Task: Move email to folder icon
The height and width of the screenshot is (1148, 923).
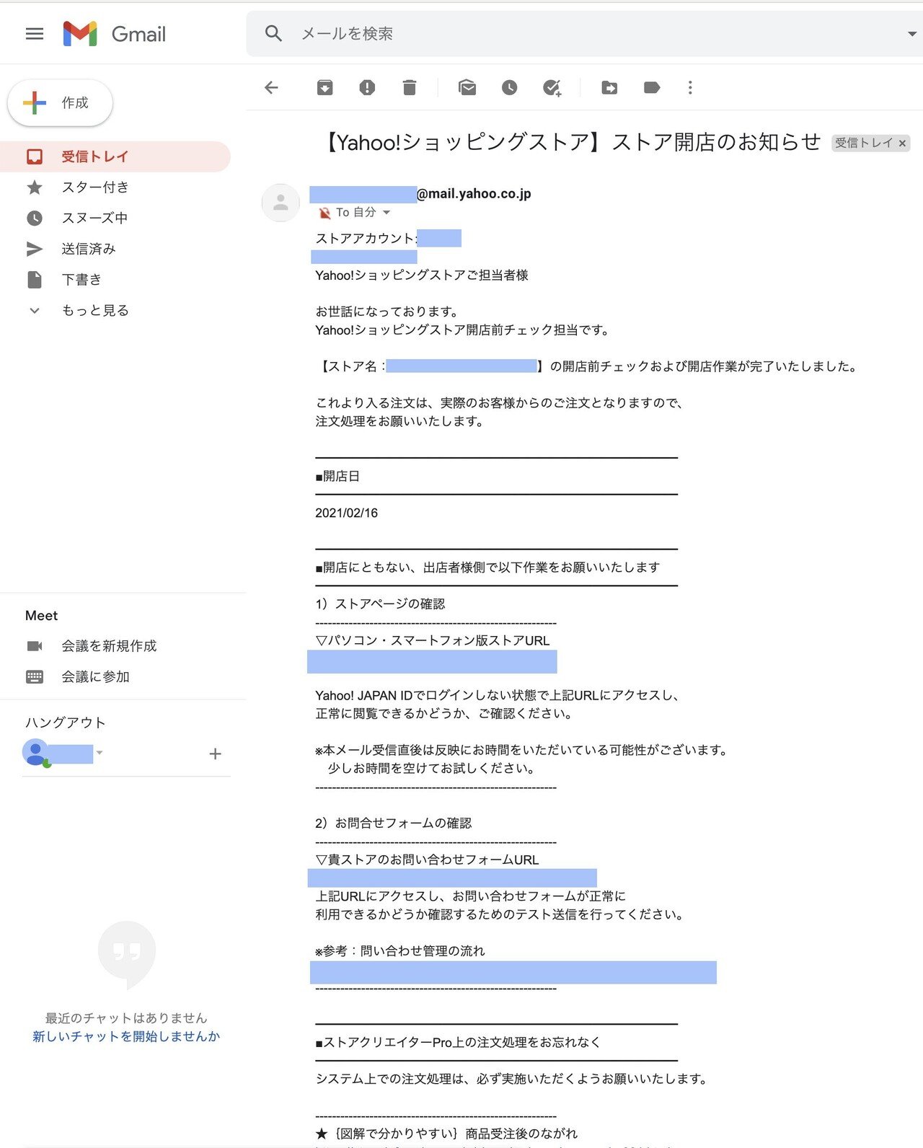Action: (x=609, y=88)
